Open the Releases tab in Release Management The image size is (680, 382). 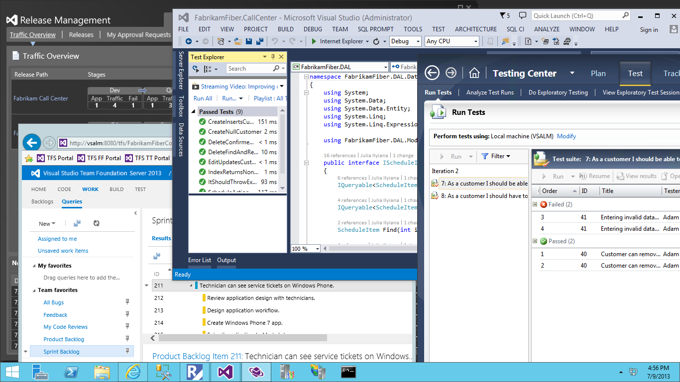81,35
